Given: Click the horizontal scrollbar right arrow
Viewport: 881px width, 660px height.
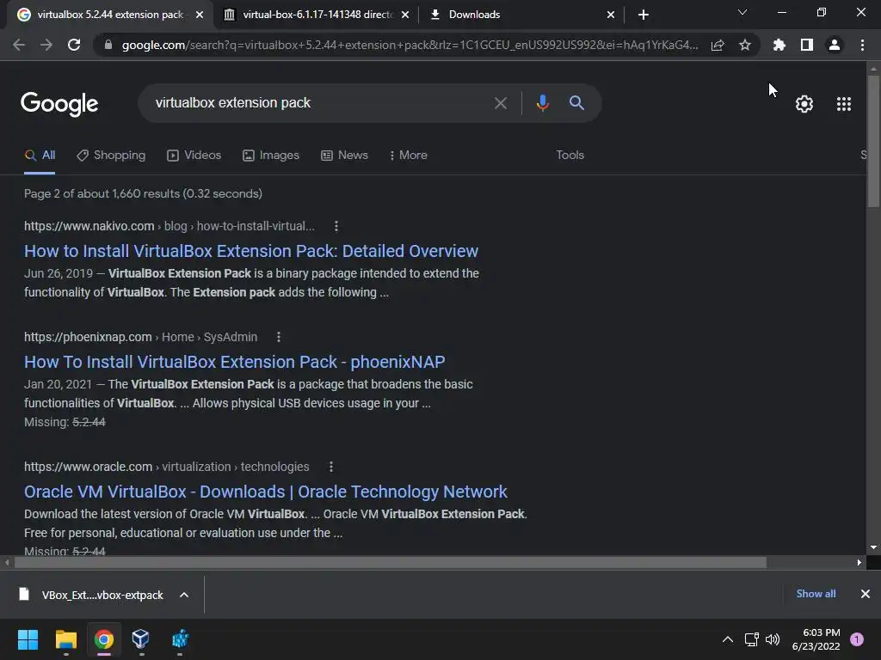Looking at the screenshot, I should click(x=859, y=562).
